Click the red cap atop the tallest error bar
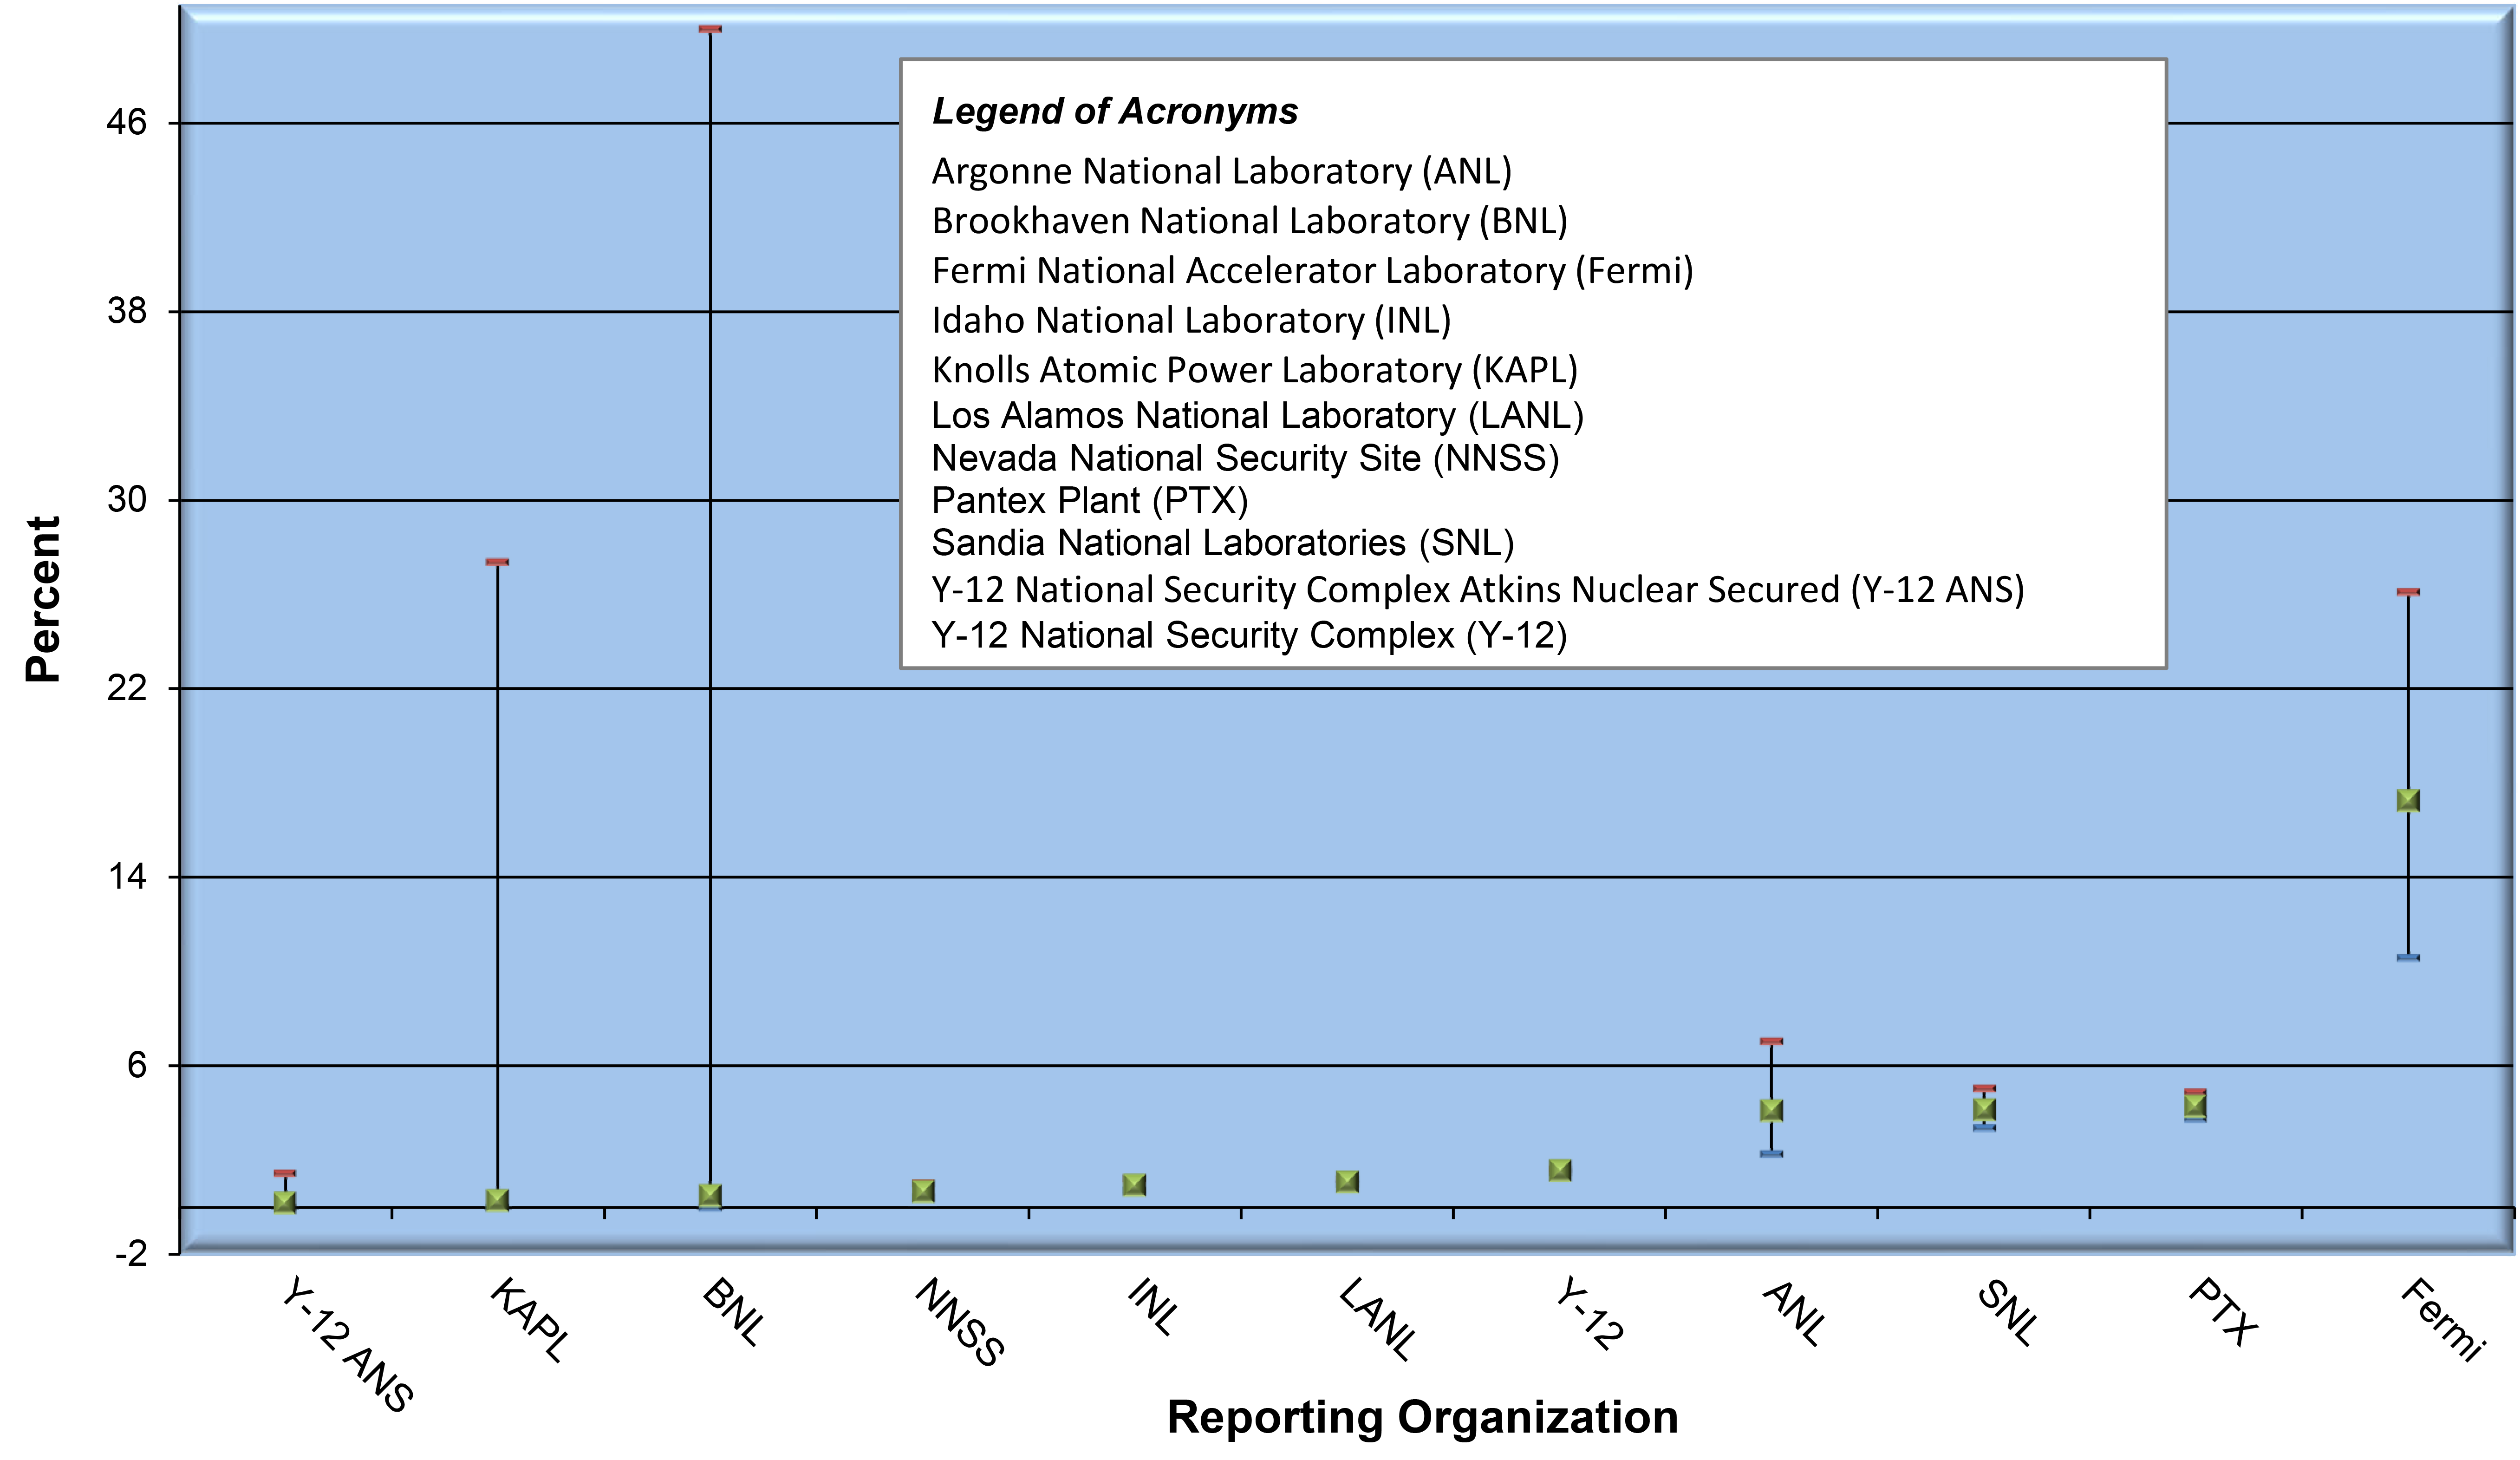Image resolution: width=2520 pixels, height=1460 pixels. pyautogui.click(x=710, y=29)
